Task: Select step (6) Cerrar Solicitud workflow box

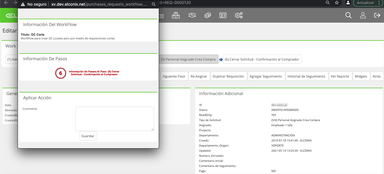Action: [x=262, y=59]
